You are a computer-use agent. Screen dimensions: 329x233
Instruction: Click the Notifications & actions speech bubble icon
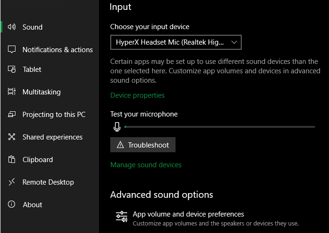pyautogui.click(x=12, y=50)
